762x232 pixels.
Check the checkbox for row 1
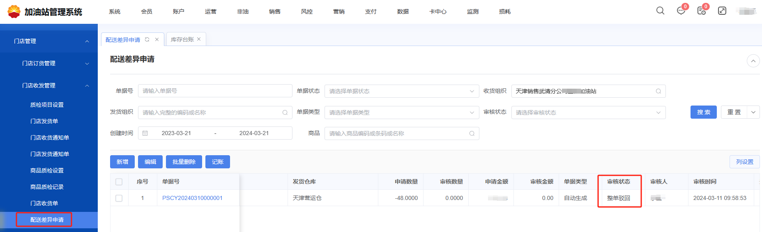[x=119, y=198]
